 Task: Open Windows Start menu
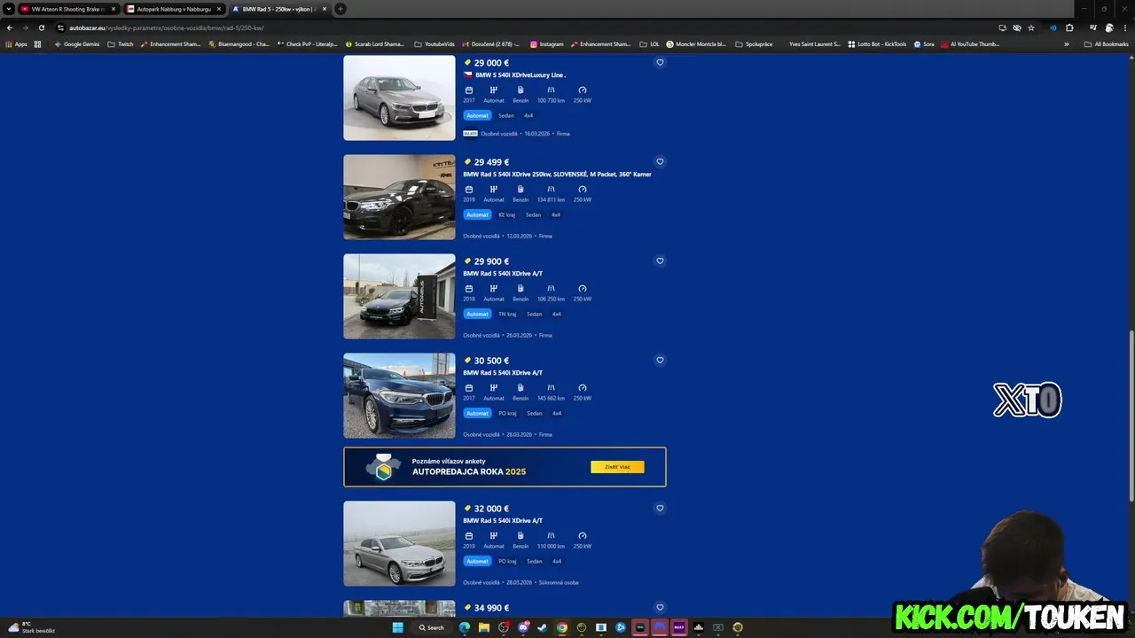398,627
